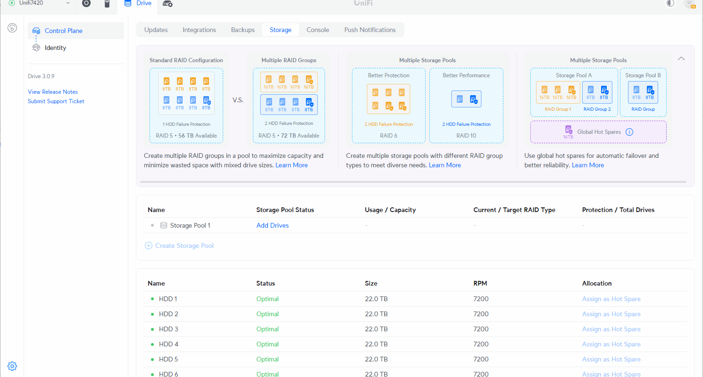Select the Storage Pool 1 row
This screenshot has width=703, height=377.
[190, 225]
